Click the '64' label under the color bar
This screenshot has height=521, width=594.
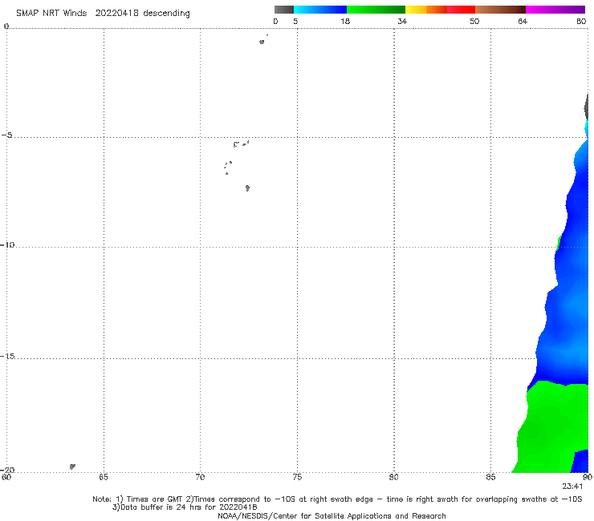click(523, 21)
